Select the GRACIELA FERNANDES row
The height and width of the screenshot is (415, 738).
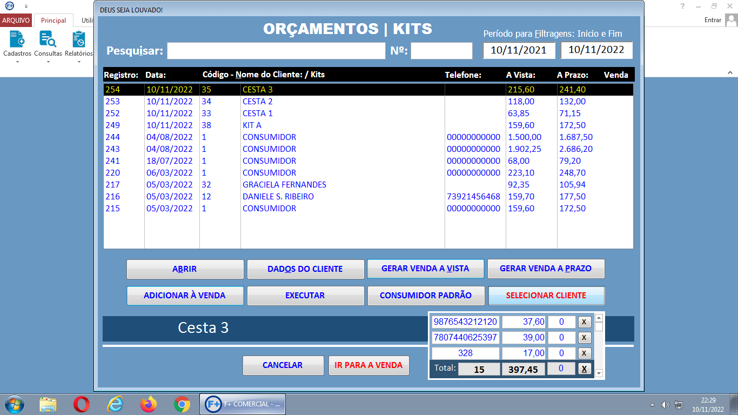coord(368,185)
